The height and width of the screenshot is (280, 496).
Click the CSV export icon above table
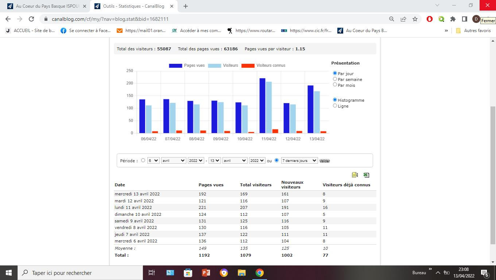click(355, 175)
